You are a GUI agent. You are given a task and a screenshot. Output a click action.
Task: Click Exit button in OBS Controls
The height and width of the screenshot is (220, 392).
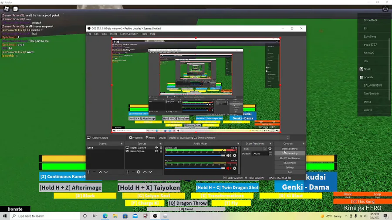click(x=290, y=172)
